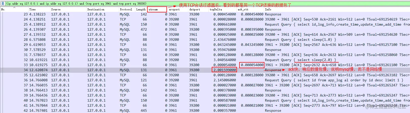The height and width of the screenshot is (113, 410).
Task: Select packet number 35 in the list
Action: (x=205, y=75)
